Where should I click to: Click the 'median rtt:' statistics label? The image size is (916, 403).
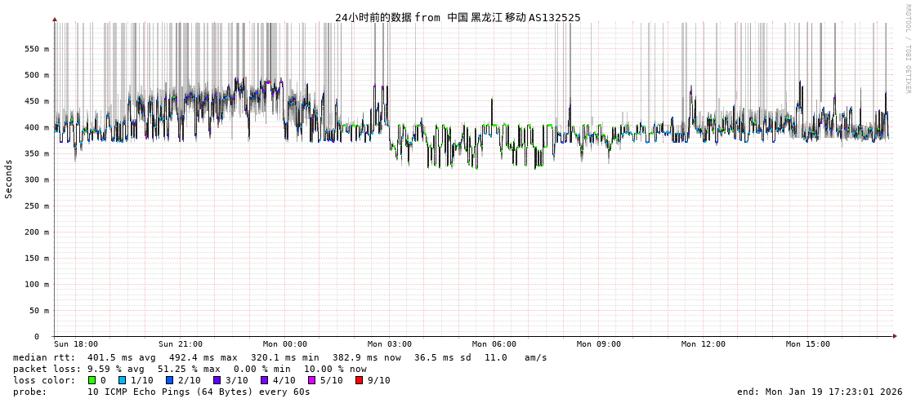point(44,357)
